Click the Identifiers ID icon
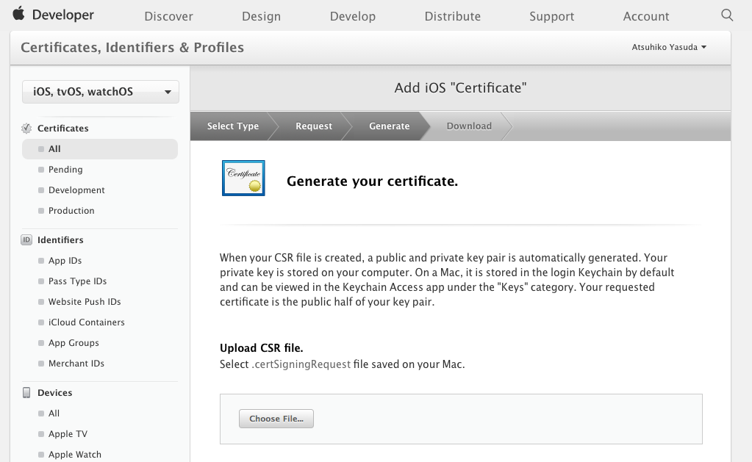Image resolution: width=752 pixels, height=462 pixels. click(26, 239)
